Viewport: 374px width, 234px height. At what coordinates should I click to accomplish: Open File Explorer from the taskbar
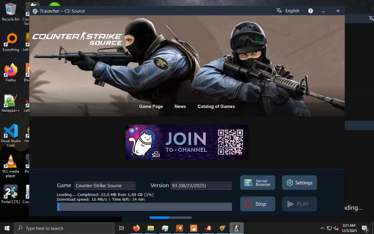151,228
